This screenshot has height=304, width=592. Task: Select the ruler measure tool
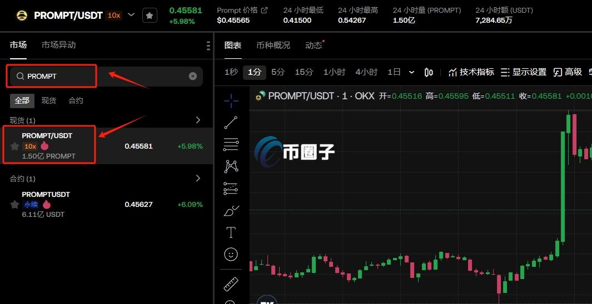tap(231, 284)
